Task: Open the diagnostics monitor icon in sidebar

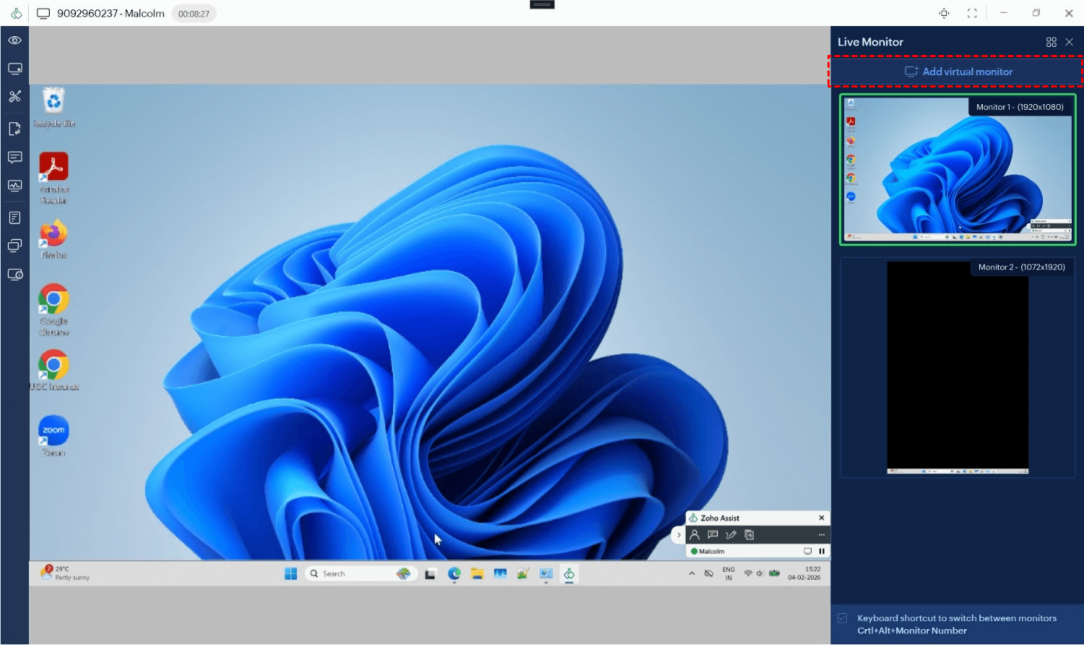Action: pyautogui.click(x=14, y=186)
